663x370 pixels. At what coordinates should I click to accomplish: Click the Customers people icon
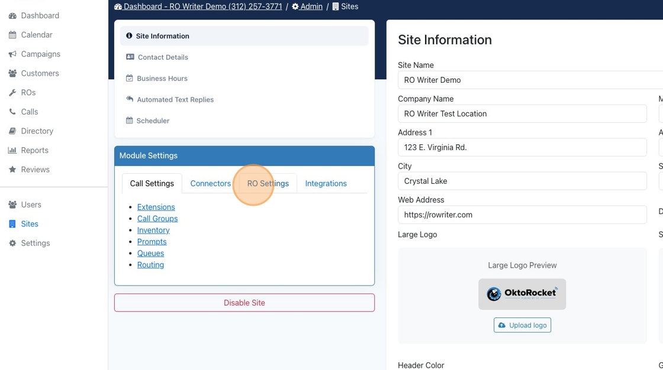12,73
